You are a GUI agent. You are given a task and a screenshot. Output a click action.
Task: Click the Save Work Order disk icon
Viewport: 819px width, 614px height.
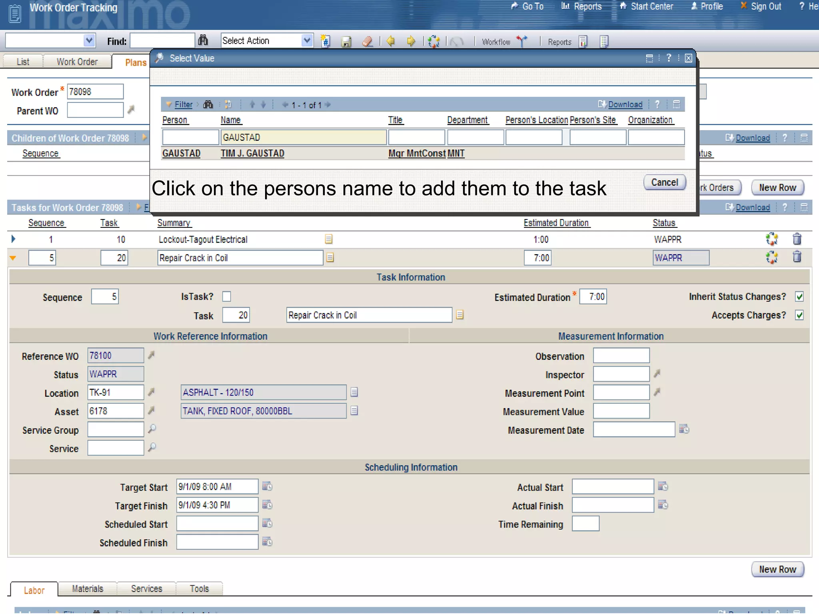346,41
